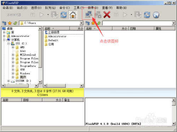
Task: Open the dropdown arrow beside the local Play icon
Action: (48, 15)
